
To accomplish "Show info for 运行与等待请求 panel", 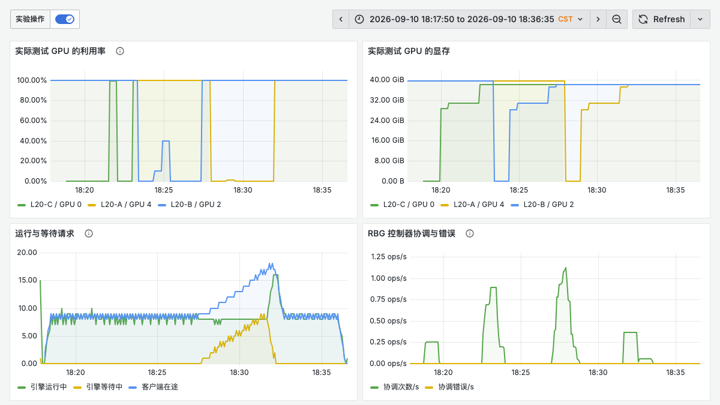I will coord(89,233).
